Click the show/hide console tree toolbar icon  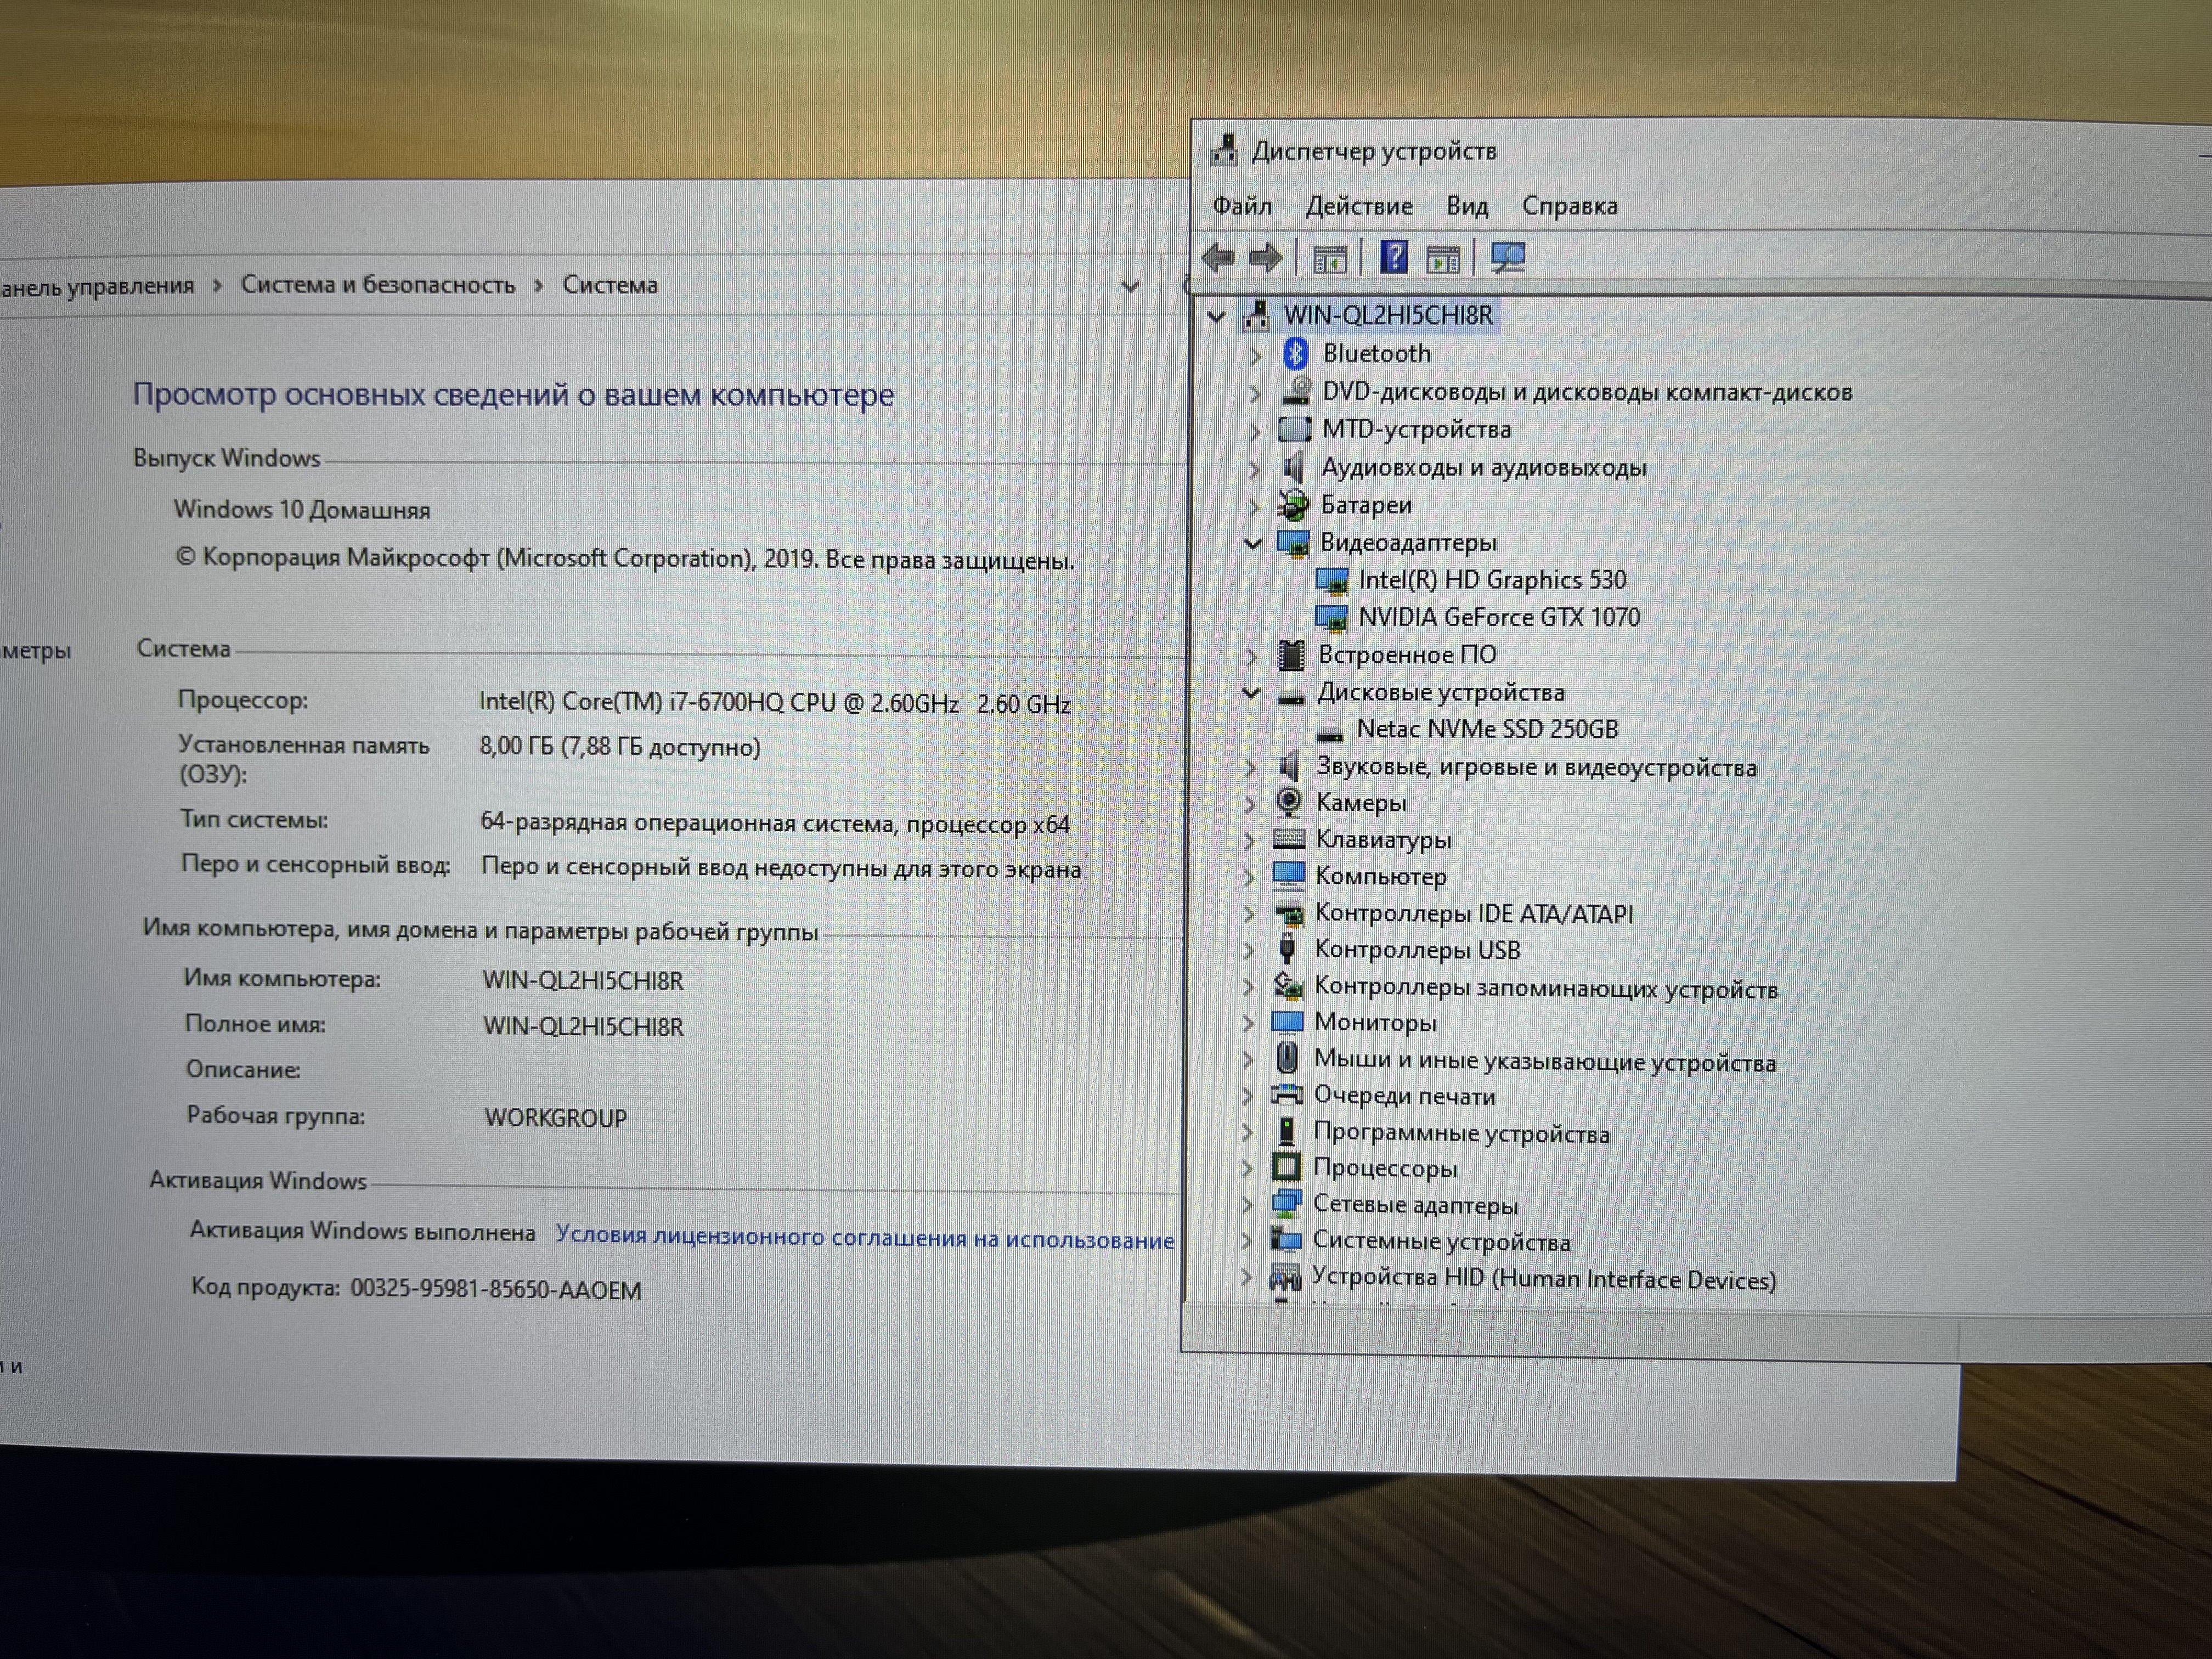(x=1329, y=260)
